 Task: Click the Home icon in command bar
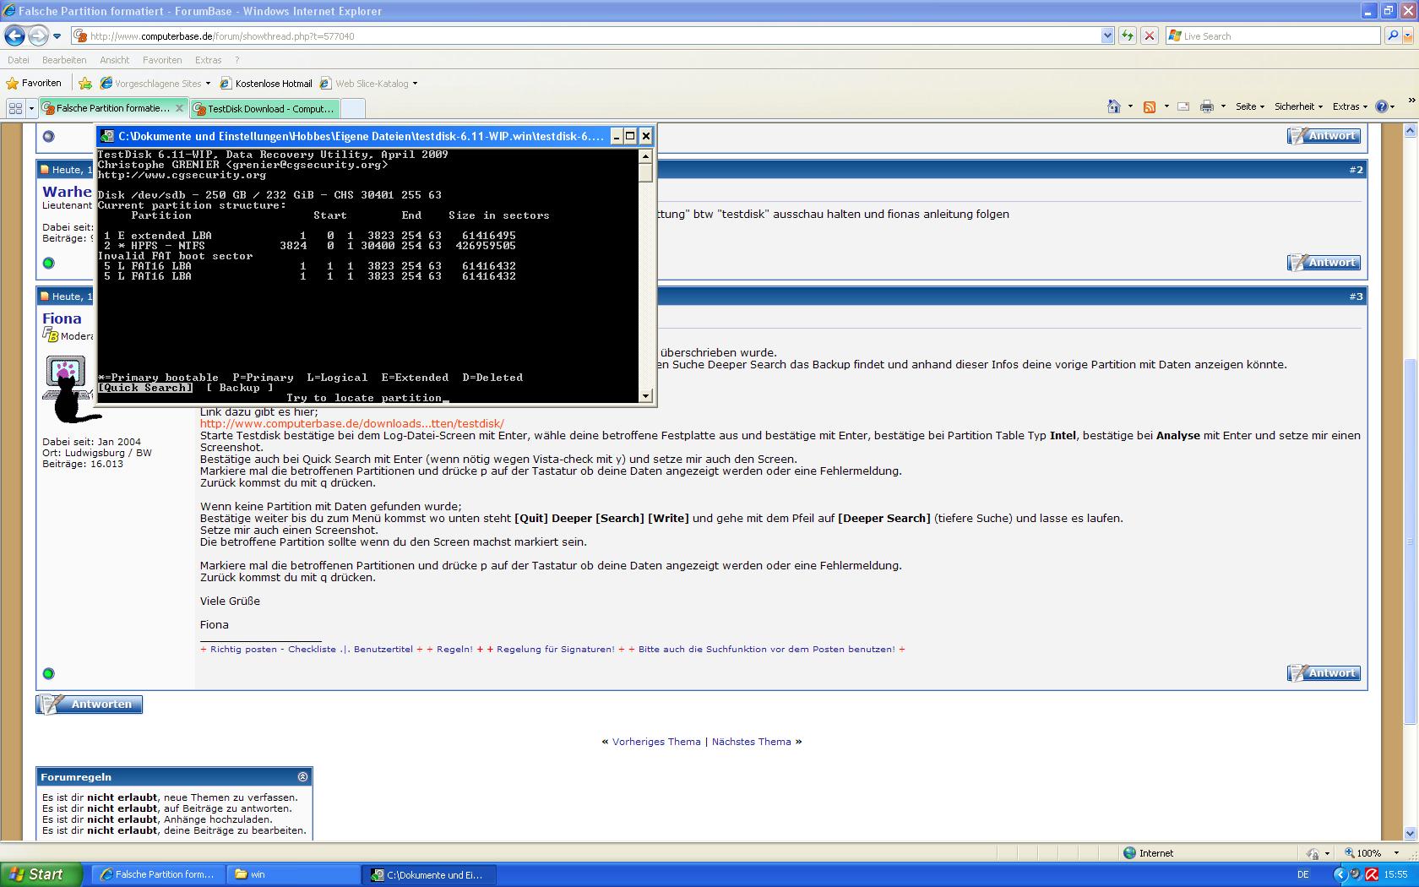point(1114,106)
